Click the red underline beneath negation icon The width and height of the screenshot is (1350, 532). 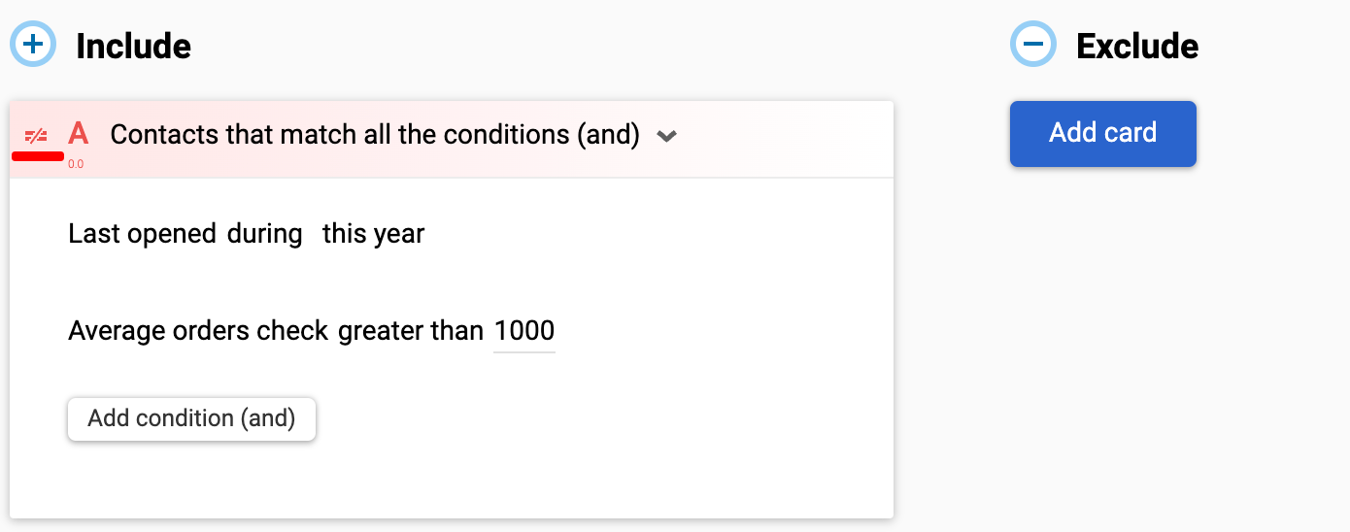click(38, 155)
